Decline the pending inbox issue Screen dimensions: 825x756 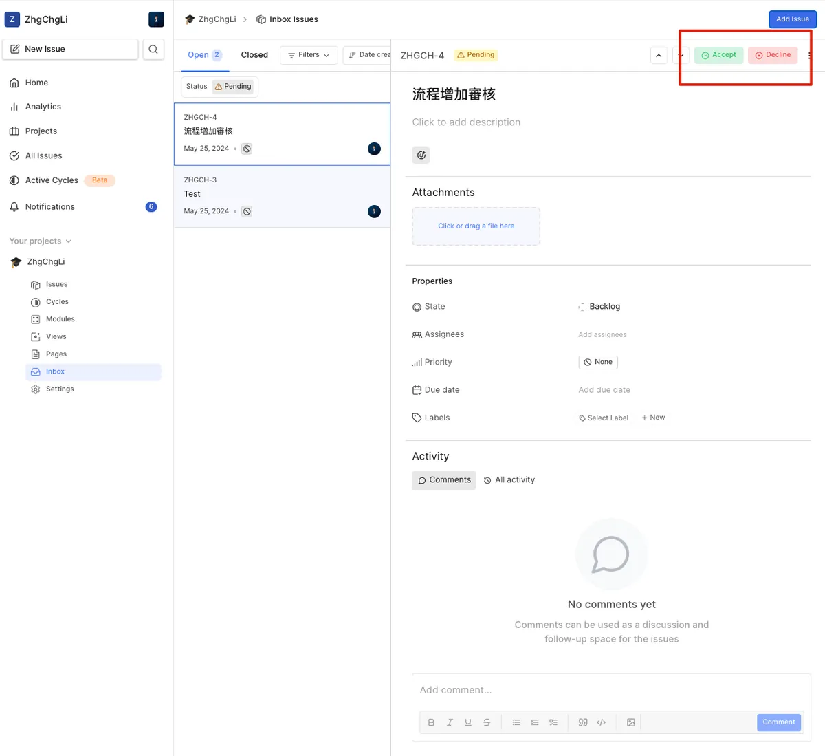click(x=773, y=55)
